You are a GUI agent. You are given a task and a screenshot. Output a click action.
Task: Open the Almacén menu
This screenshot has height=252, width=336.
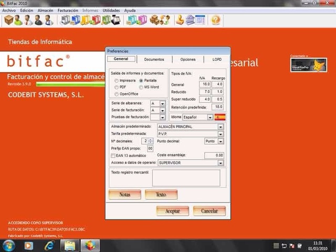45,10
